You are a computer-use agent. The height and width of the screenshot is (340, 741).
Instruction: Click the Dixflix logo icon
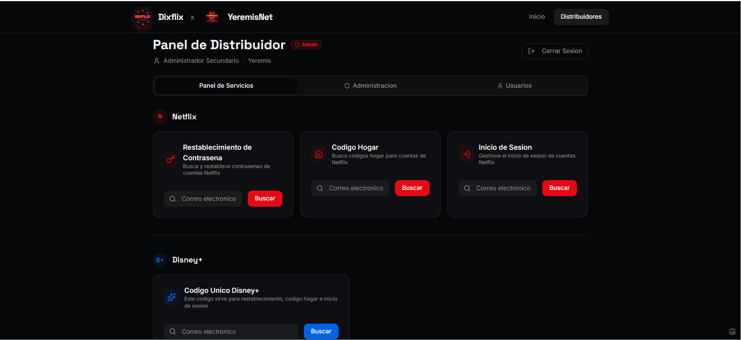click(143, 17)
